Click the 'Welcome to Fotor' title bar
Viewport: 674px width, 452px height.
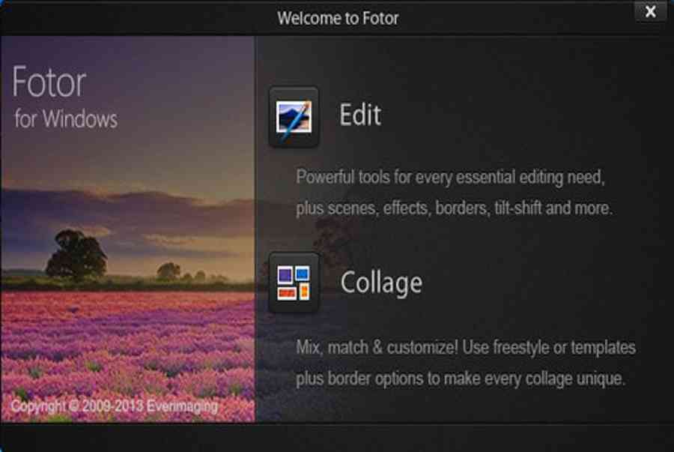click(x=338, y=17)
